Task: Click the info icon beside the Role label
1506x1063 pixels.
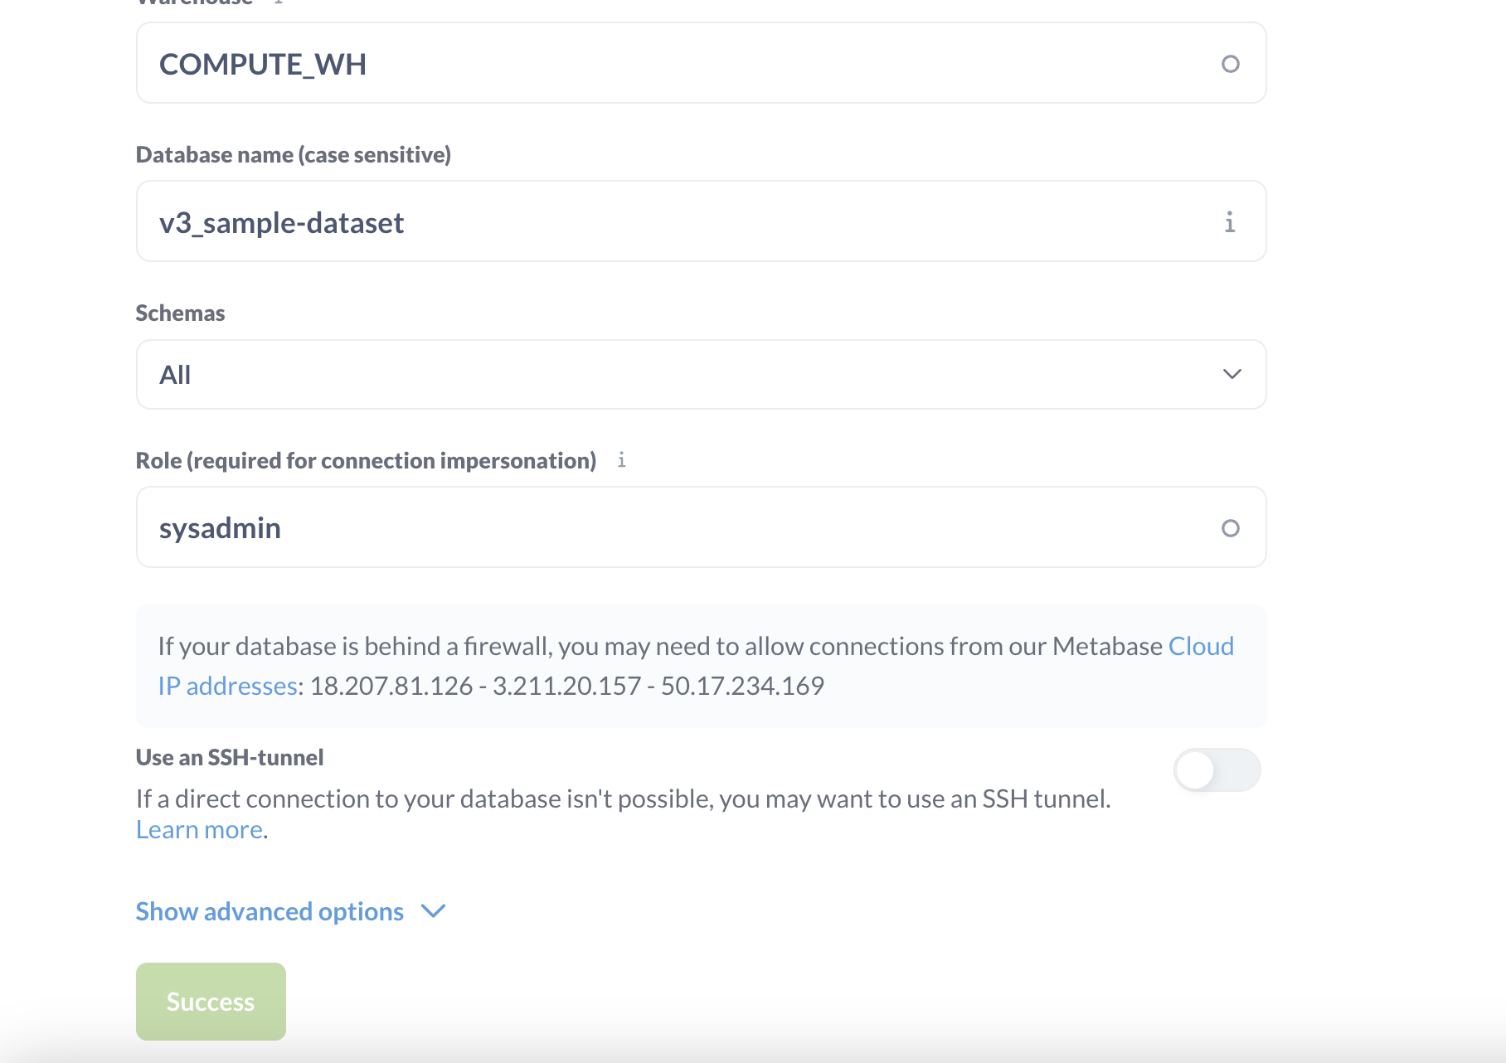Action: 622,460
